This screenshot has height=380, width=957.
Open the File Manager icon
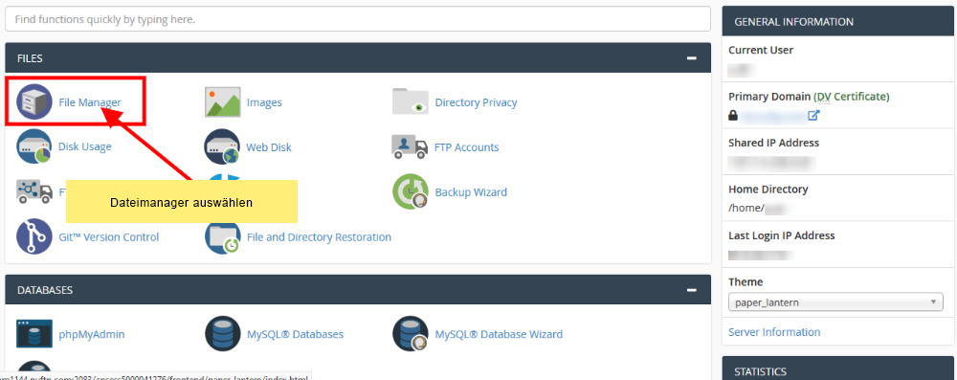click(x=34, y=102)
